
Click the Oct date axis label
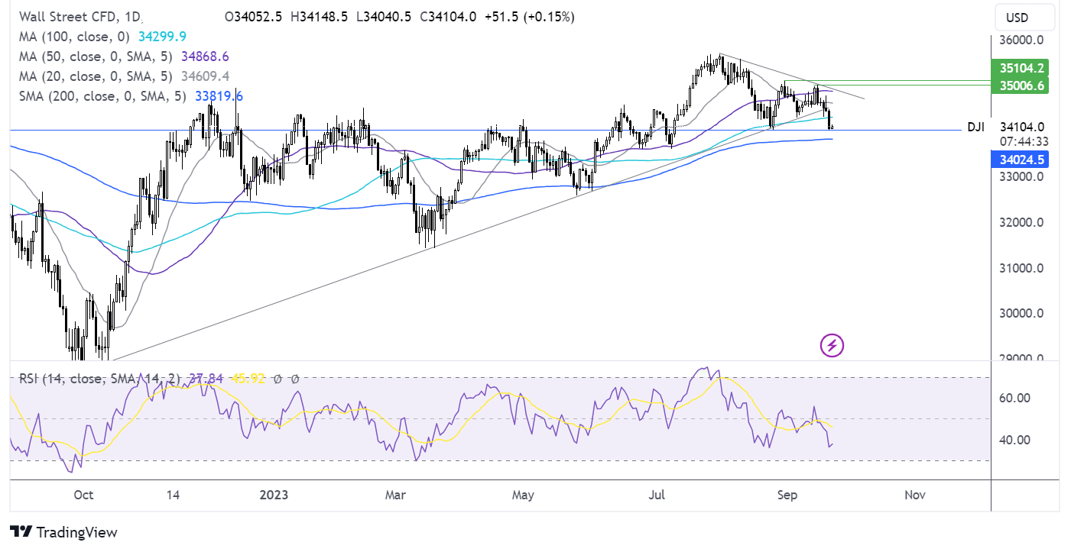click(83, 495)
